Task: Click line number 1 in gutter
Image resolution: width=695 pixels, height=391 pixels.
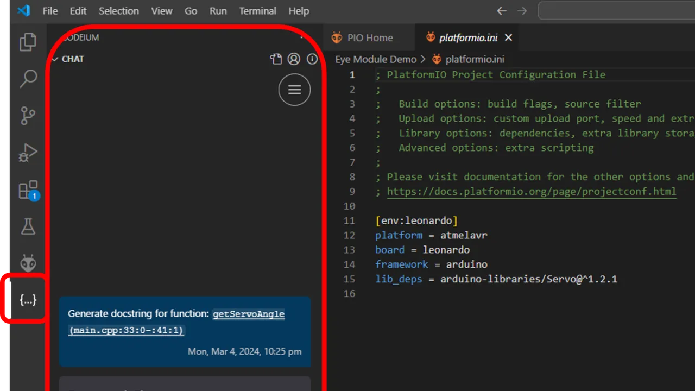Action: (352, 74)
